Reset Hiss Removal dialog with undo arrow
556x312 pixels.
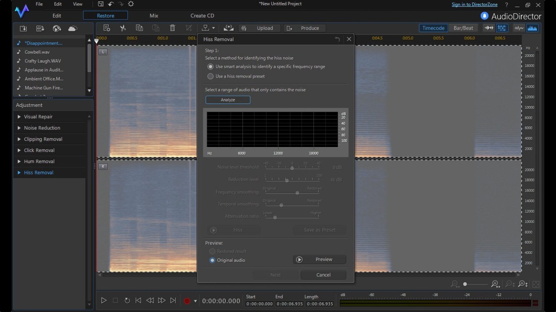(x=337, y=39)
